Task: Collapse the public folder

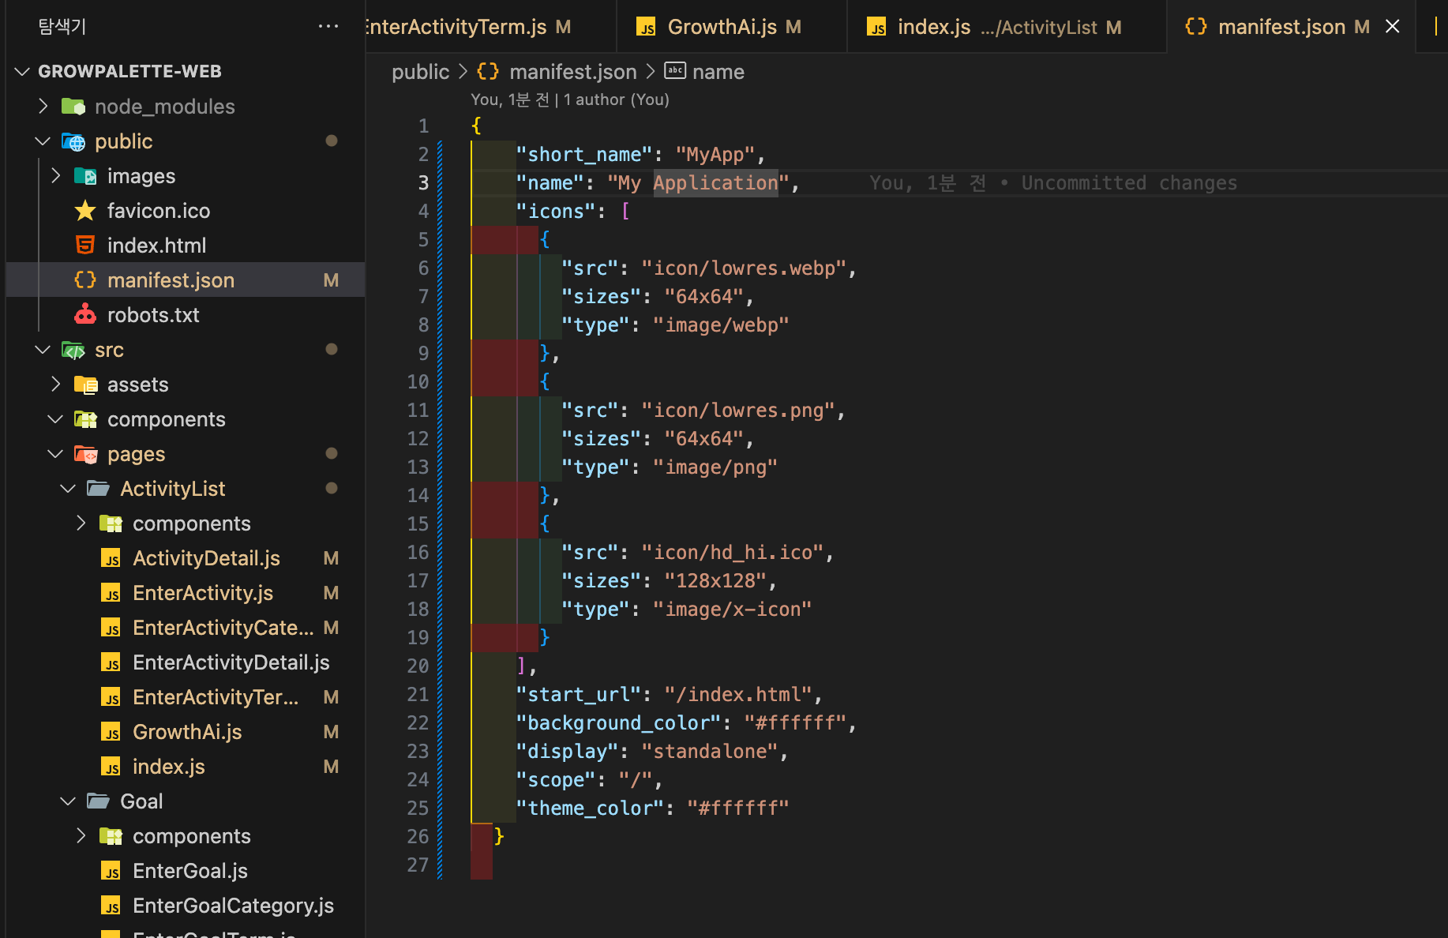Action: pyautogui.click(x=43, y=141)
